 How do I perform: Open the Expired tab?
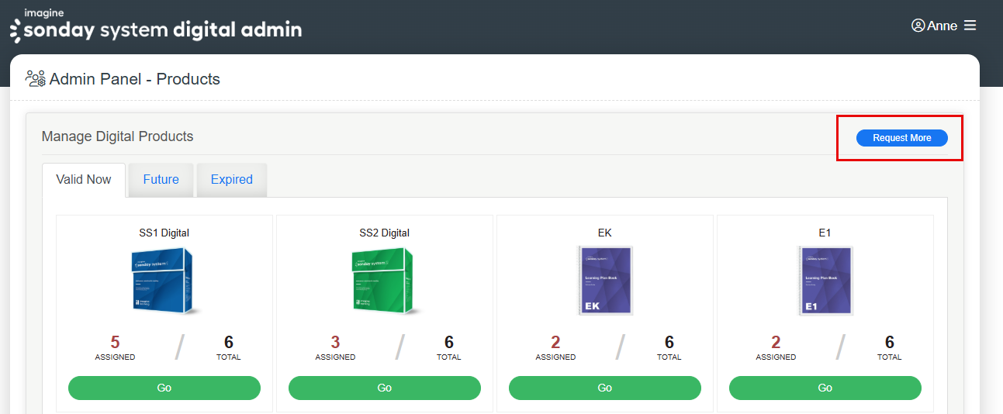pyautogui.click(x=231, y=179)
